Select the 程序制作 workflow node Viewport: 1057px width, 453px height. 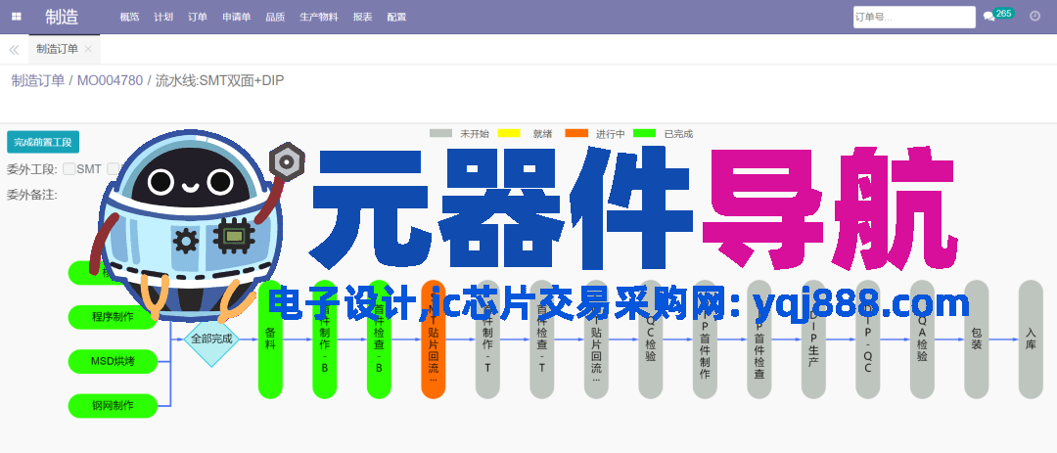[x=113, y=317]
